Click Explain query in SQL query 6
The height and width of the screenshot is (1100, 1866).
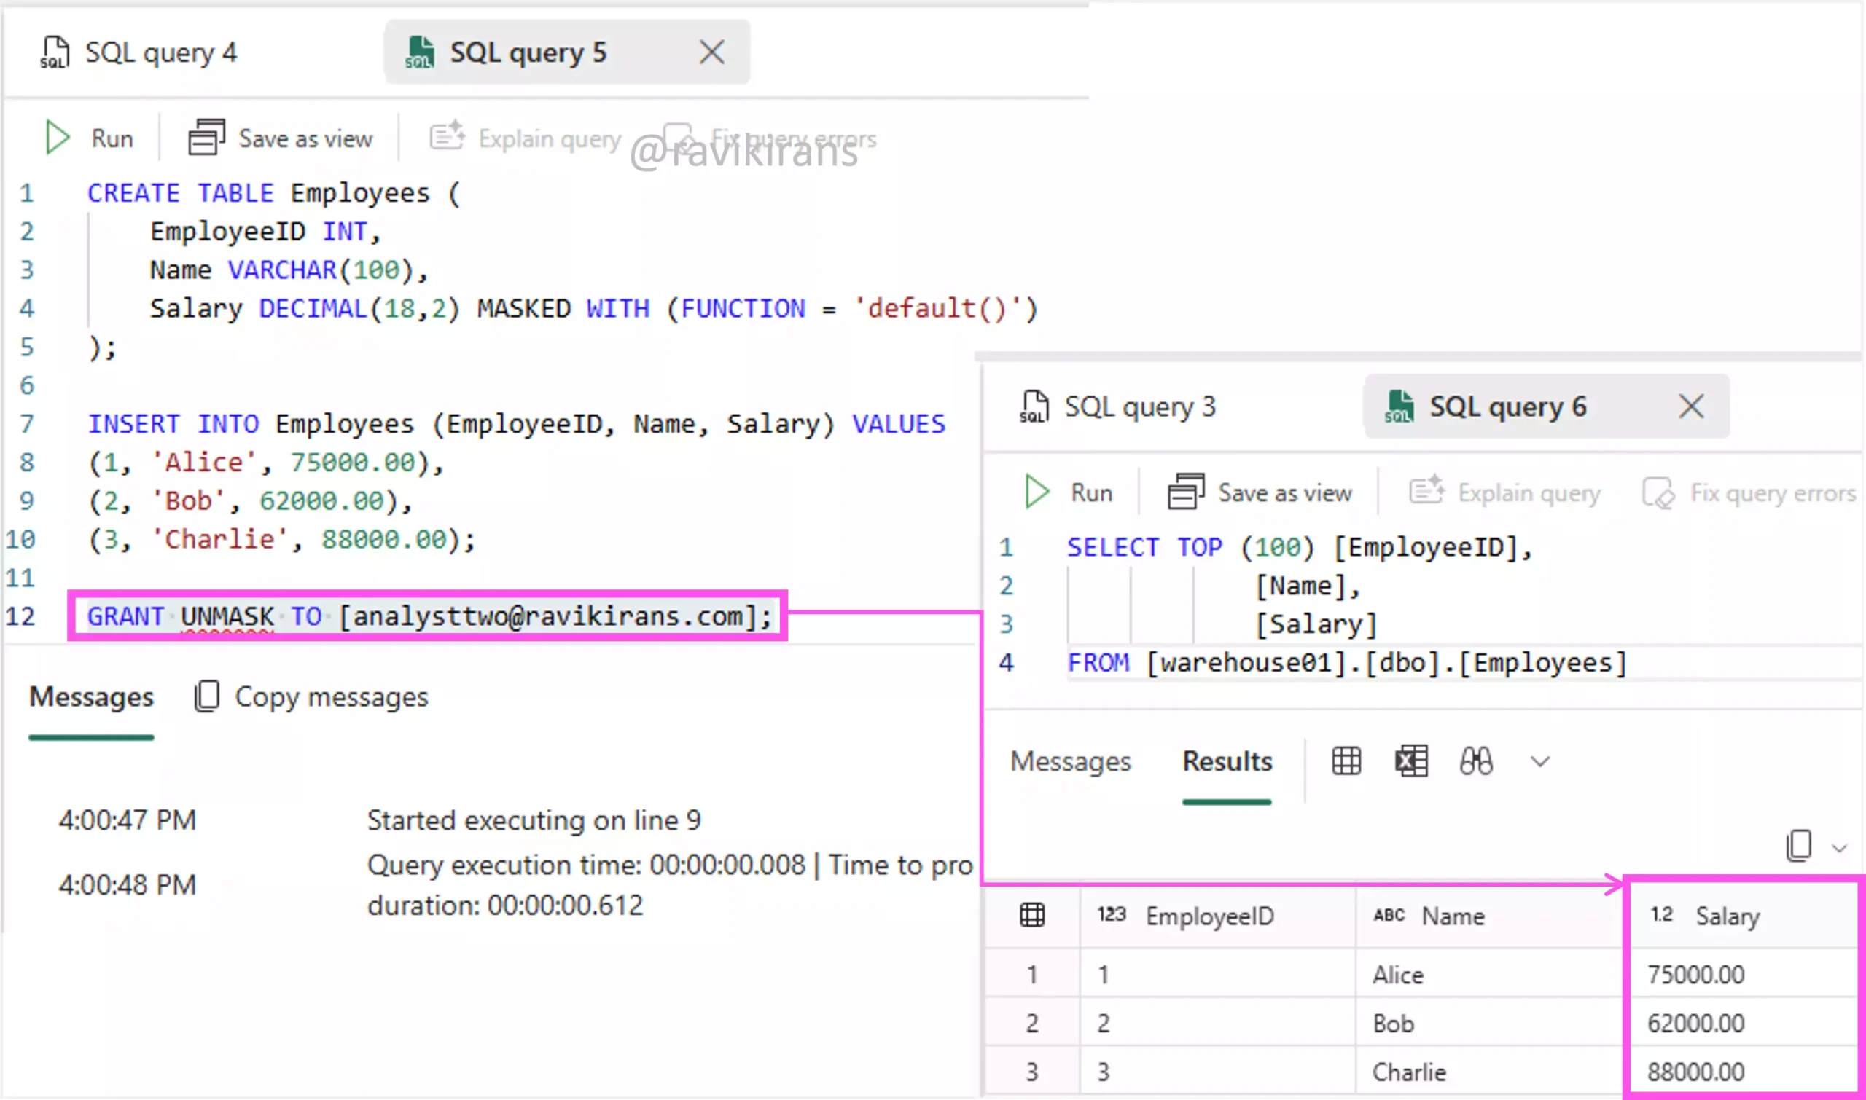(x=1504, y=492)
